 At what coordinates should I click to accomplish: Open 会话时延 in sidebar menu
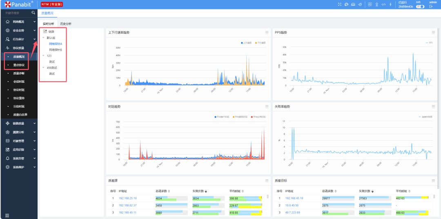(19, 82)
